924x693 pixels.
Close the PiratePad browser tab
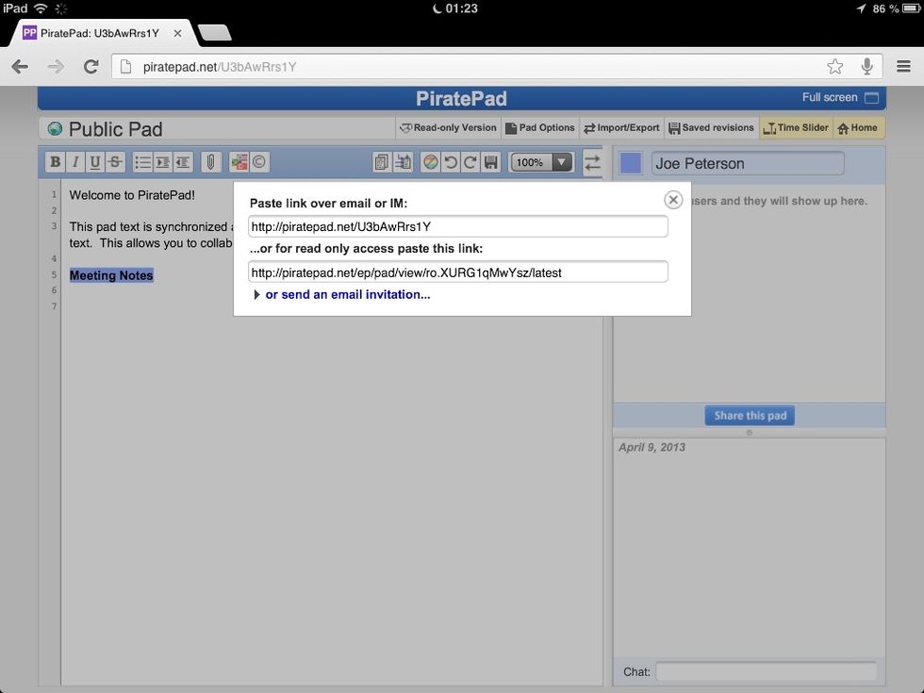pos(177,34)
